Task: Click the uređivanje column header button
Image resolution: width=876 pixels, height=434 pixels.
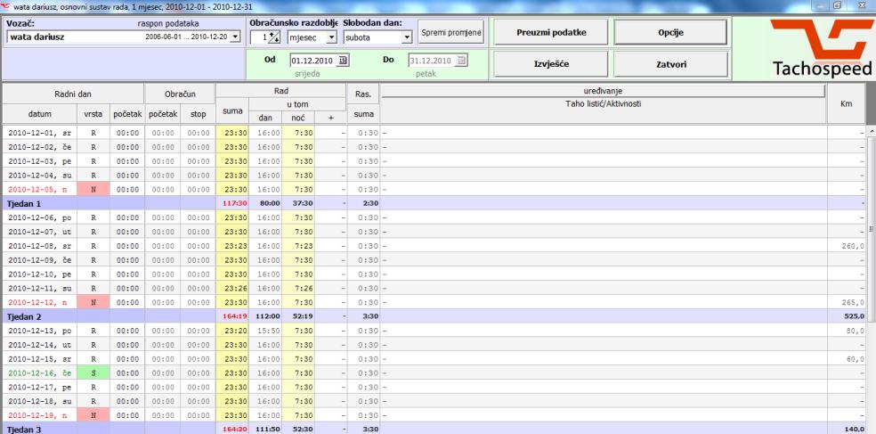Action: (x=603, y=91)
